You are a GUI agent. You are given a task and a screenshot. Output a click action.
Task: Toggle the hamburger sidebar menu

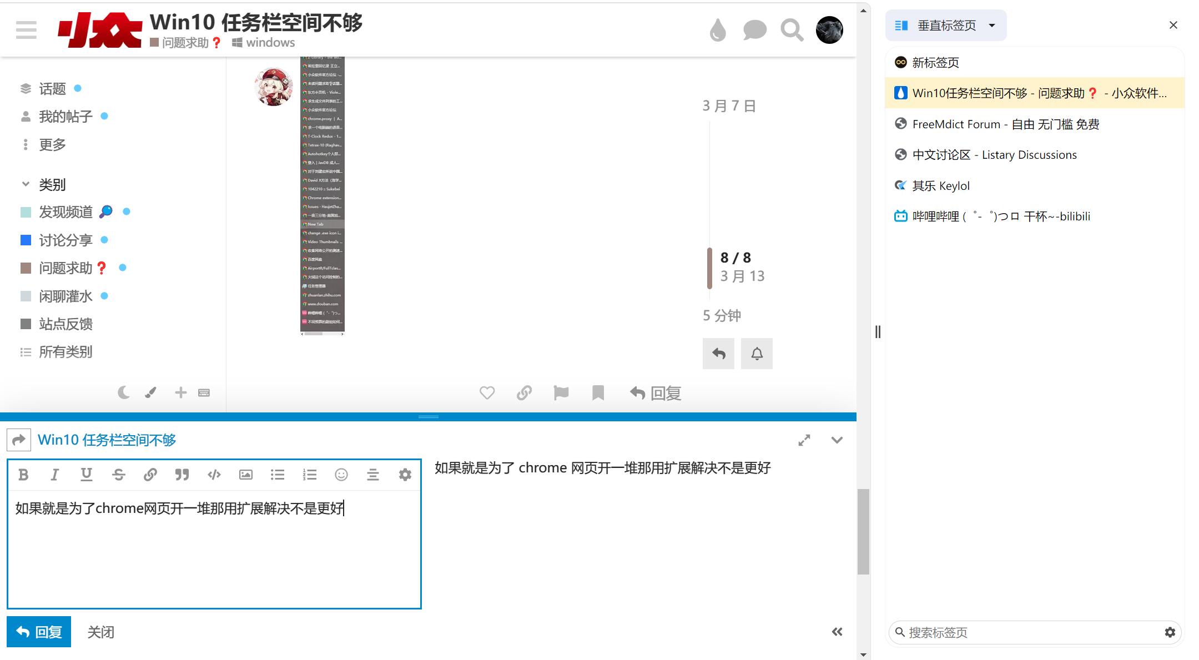(x=26, y=30)
